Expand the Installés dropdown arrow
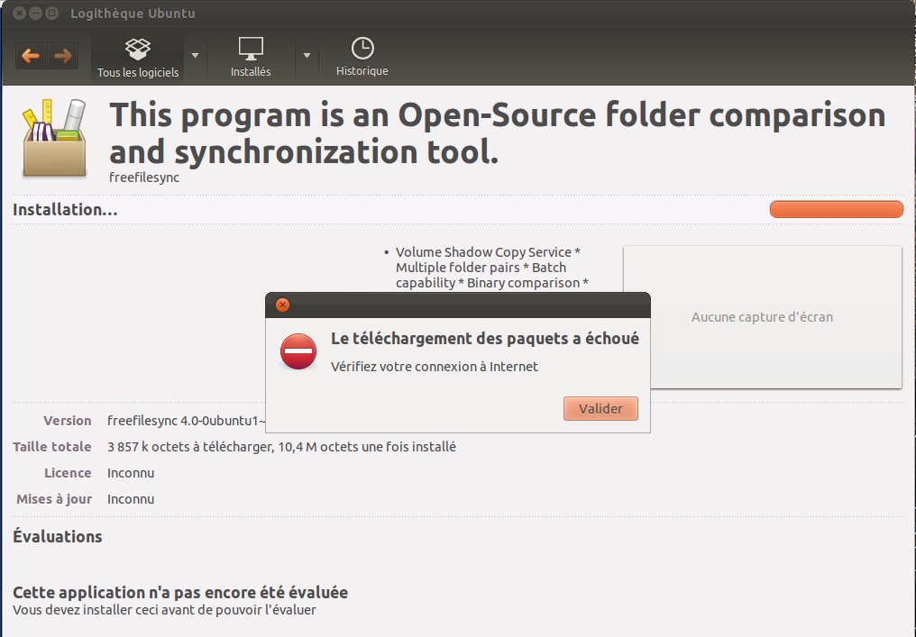The width and height of the screenshot is (916, 637). 307,56
